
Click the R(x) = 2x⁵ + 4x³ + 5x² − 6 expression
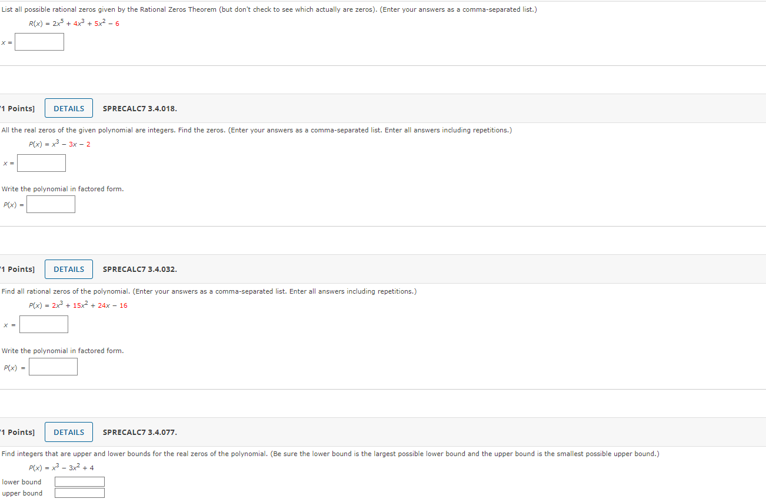pyautogui.click(x=74, y=24)
